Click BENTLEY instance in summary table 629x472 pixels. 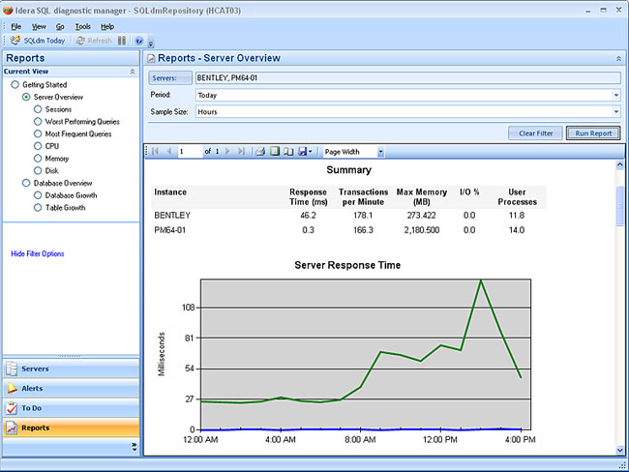click(172, 216)
